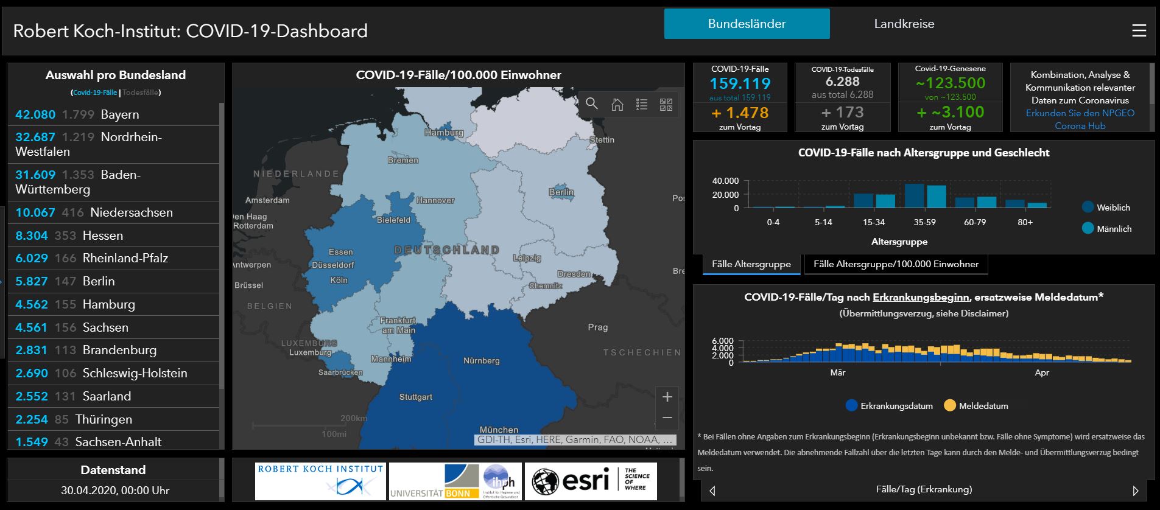This screenshot has height=510, width=1160.
Task: Select Nordrhein-Westfalen in the list
Action: tap(113, 144)
